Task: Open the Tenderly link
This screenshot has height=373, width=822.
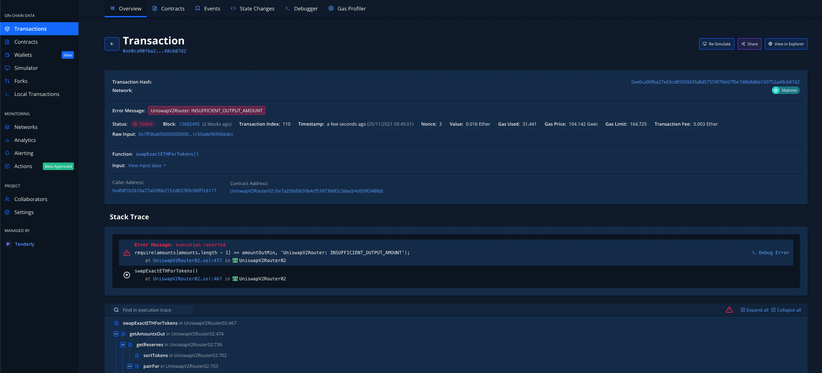Action: [x=25, y=244]
